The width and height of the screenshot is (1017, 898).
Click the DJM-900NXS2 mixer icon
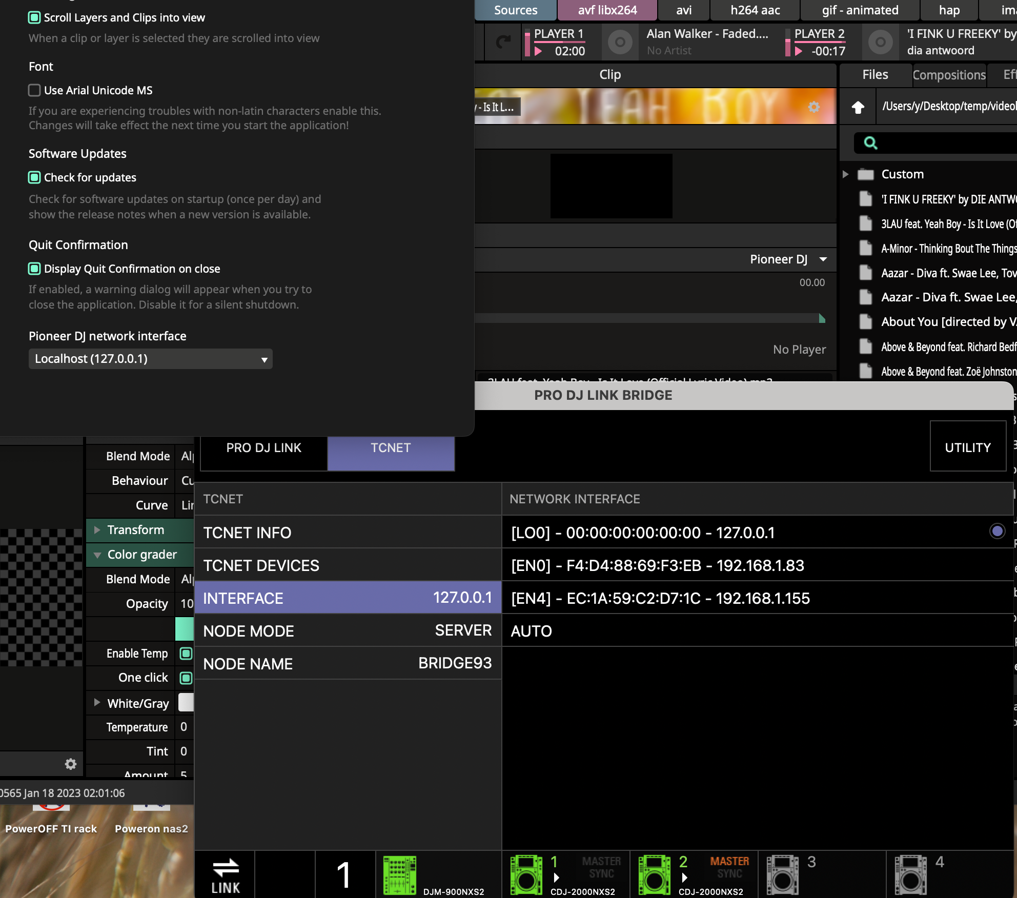[x=400, y=875]
